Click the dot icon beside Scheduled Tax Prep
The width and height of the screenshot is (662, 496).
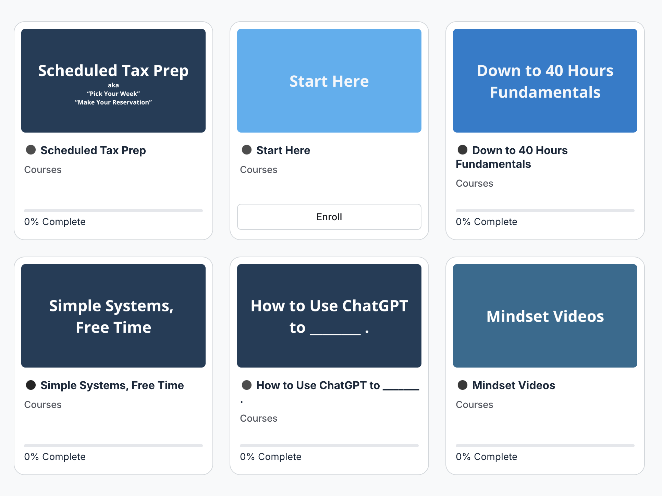point(31,150)
